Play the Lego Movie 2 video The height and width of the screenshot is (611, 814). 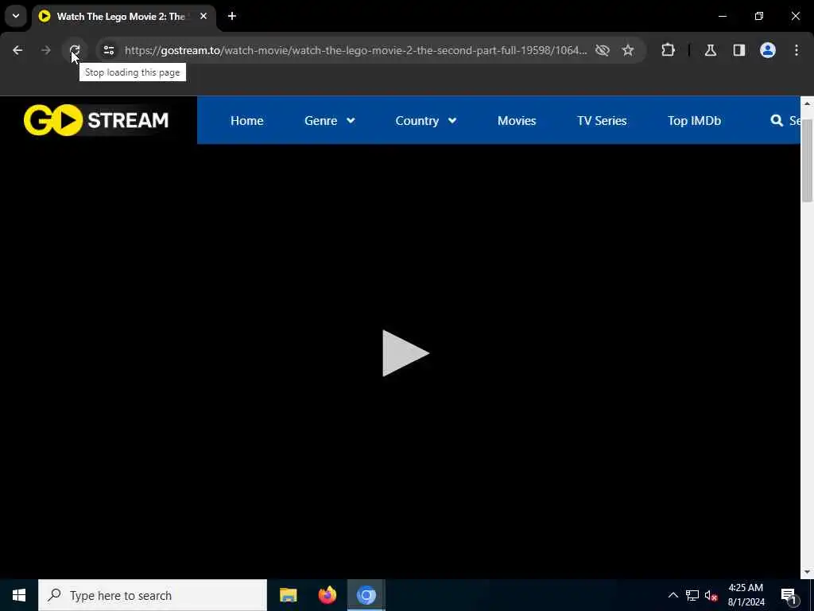(x=405, y=352)
